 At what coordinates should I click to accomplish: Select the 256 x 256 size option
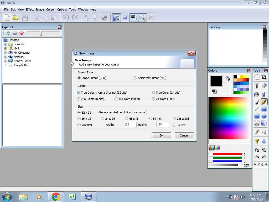pos(181,119)
